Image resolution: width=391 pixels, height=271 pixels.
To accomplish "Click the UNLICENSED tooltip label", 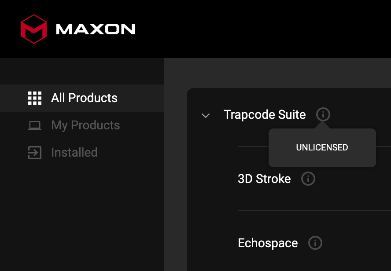I will click(x=322, y=147).
